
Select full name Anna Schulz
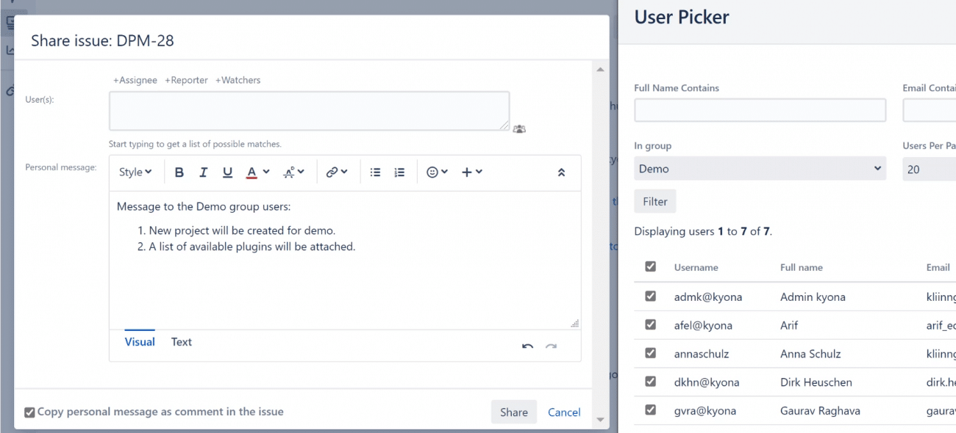[x=810, y=354]
